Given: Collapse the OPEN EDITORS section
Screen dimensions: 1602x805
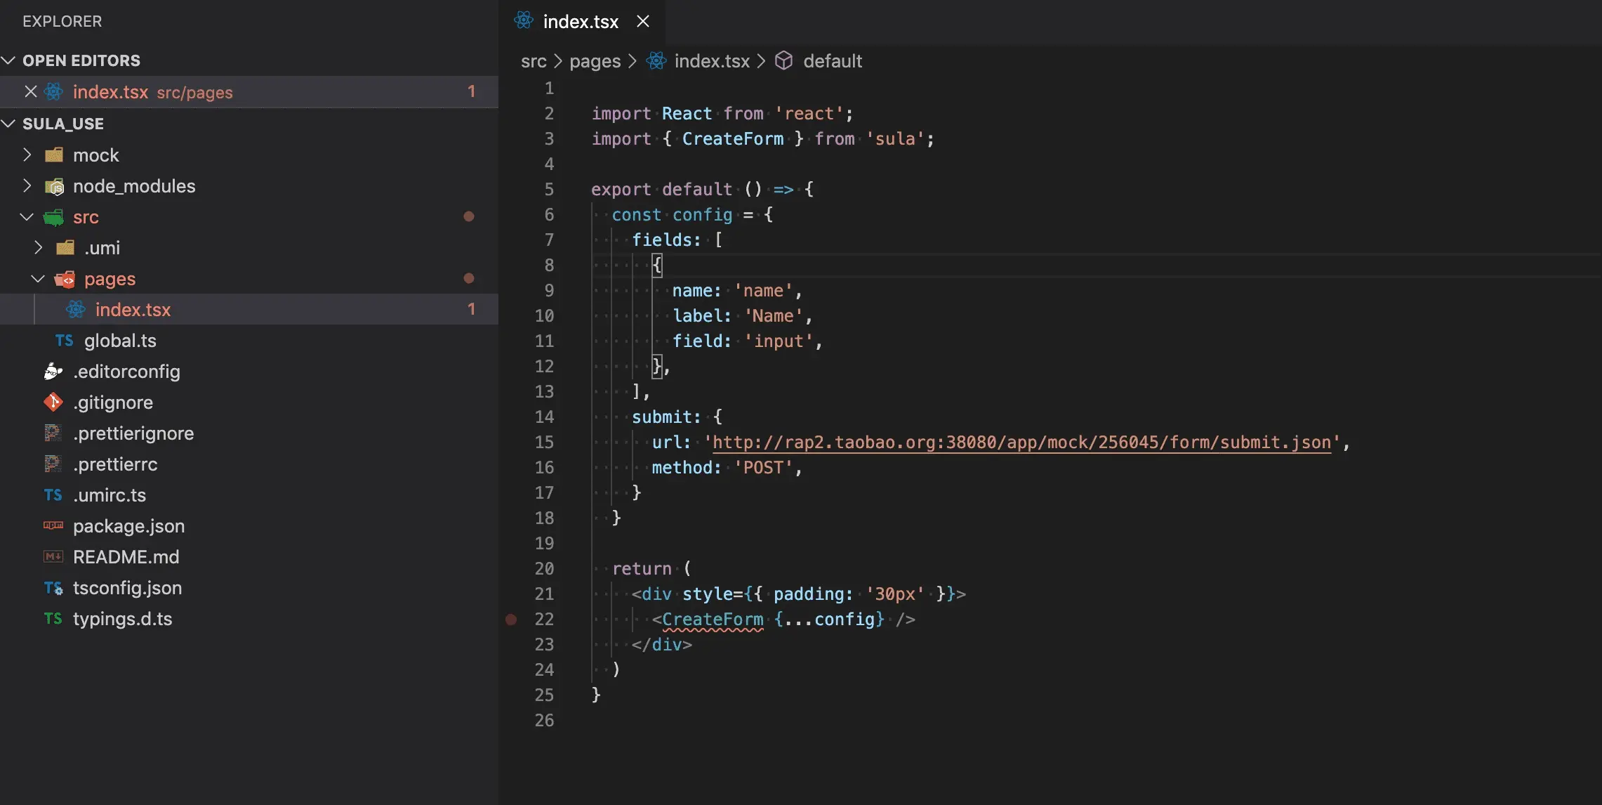Looking at the screenshot, I should click(x=9, y=60).
